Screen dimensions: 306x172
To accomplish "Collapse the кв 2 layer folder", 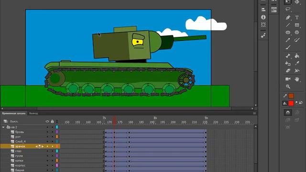I will point(3,127).
